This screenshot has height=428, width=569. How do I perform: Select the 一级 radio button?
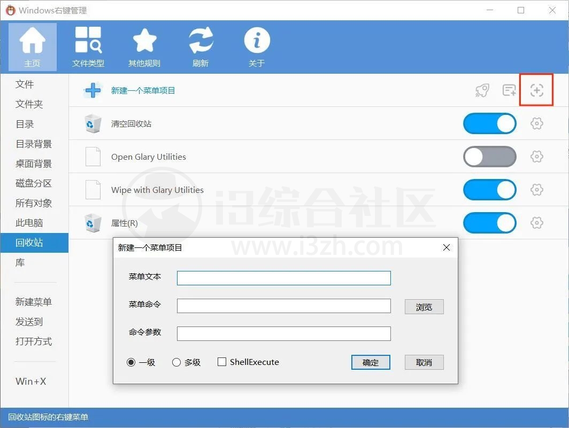(131, 362)
